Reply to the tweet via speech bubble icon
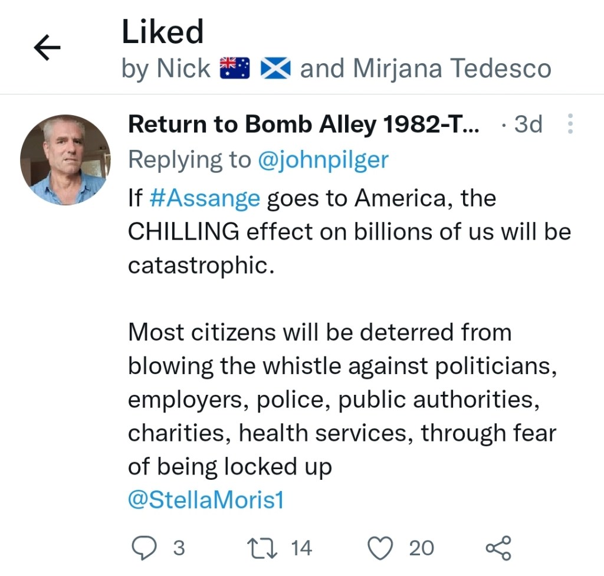604x576 pixels. 142,548
